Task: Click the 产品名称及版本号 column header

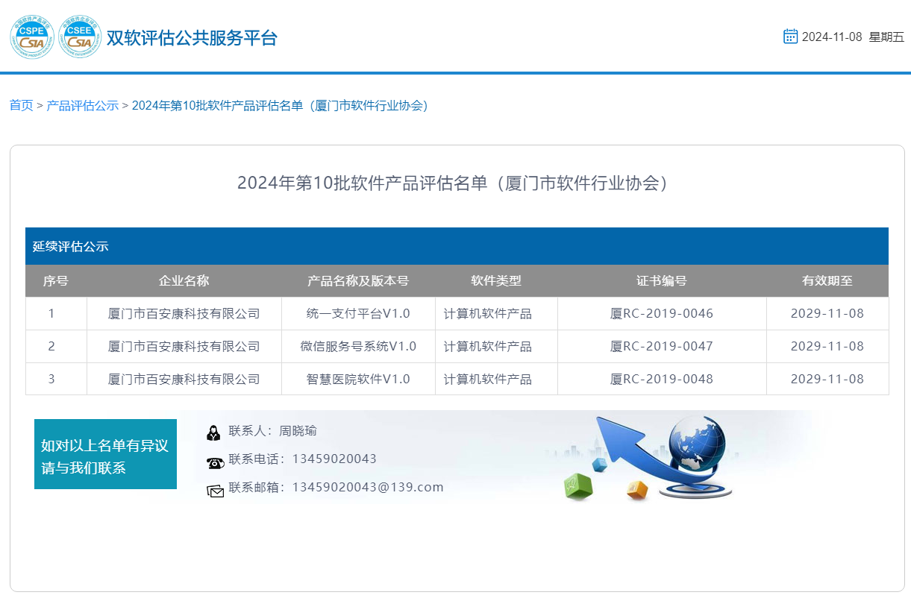Action: tap(358, 281)
